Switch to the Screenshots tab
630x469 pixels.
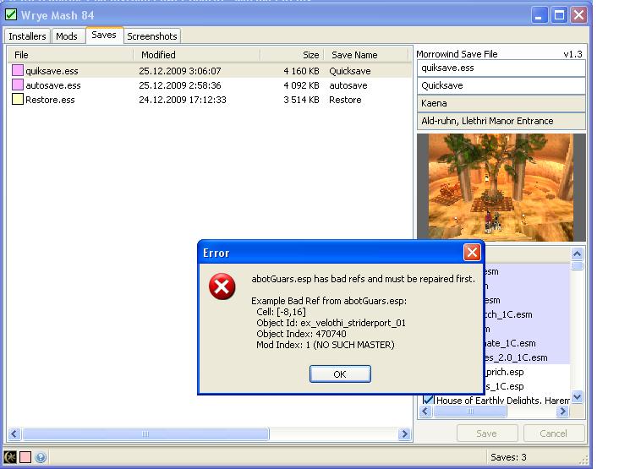pyautogui.click(x=151, y=36)
